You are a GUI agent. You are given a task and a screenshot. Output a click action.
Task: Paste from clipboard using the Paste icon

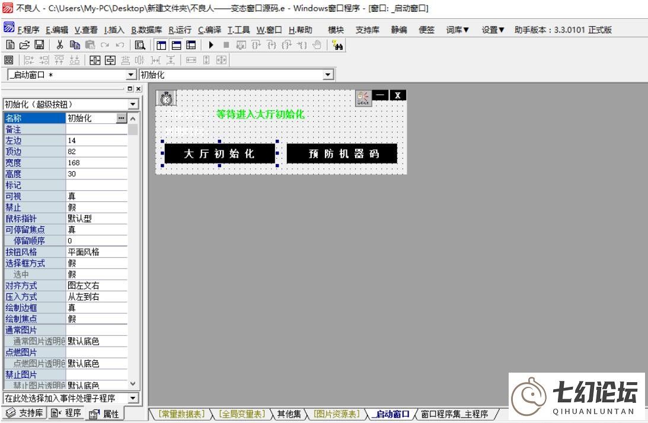[x=90, y=45]
